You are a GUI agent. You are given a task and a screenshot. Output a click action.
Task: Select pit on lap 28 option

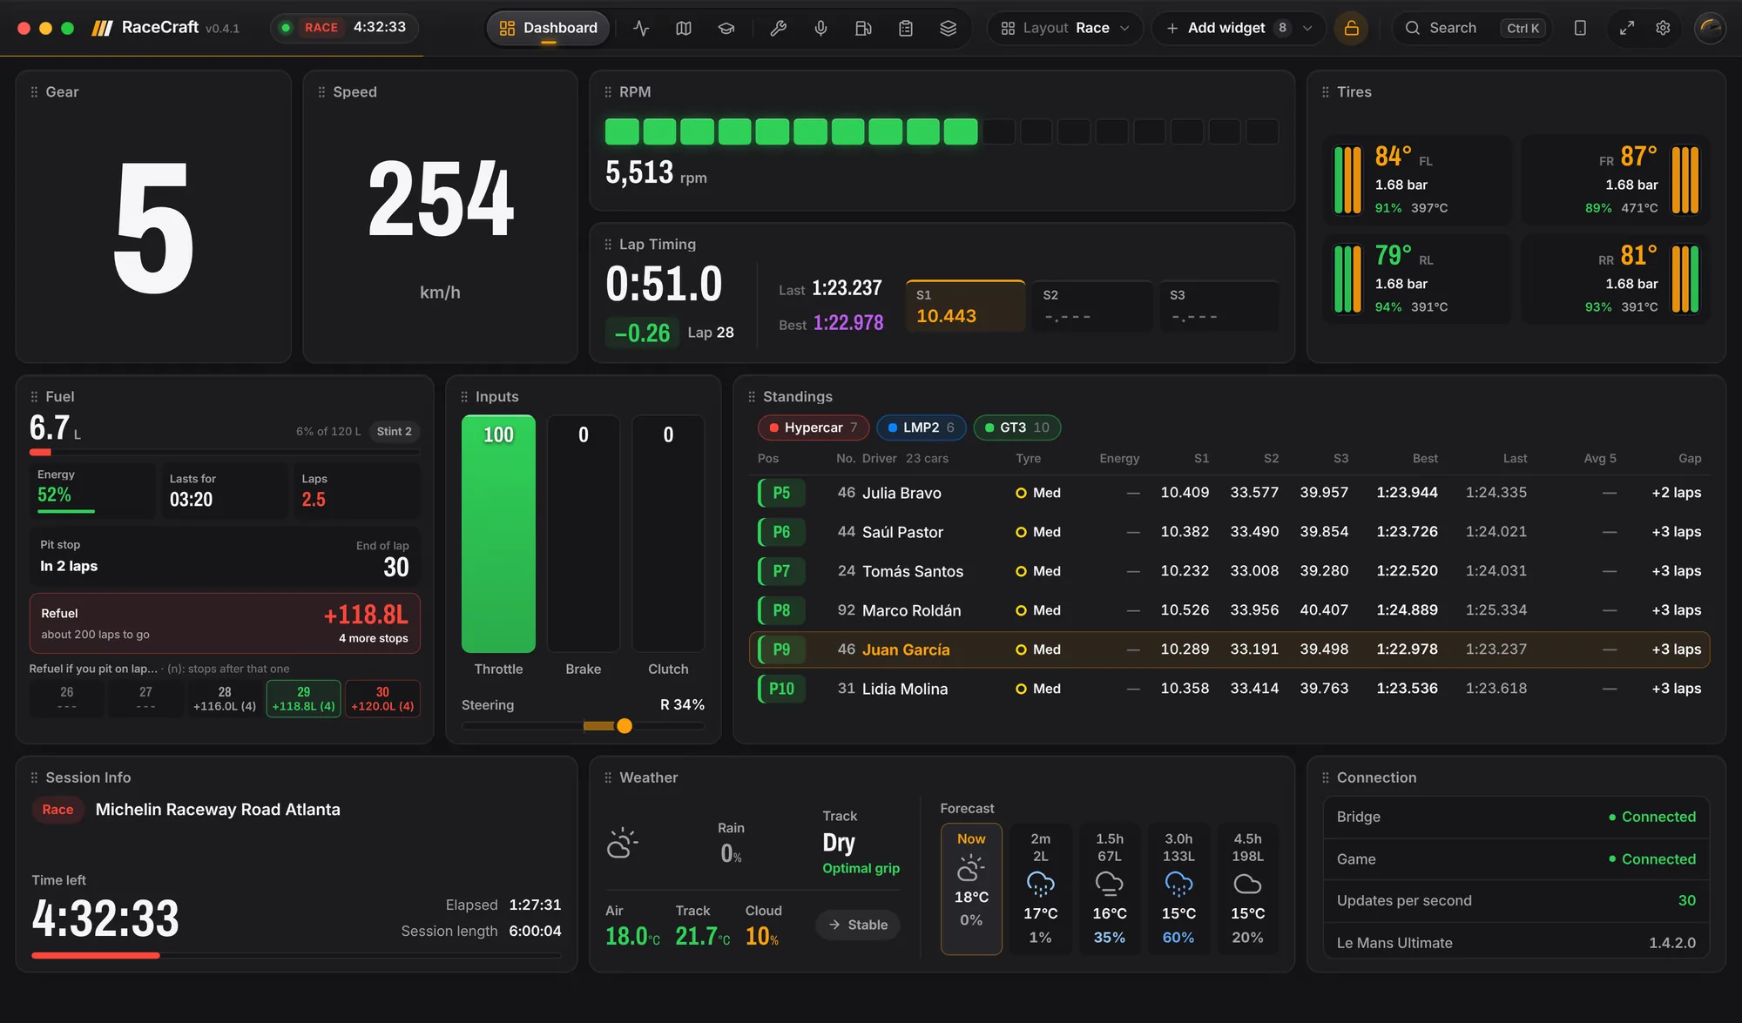click(225, 698)
